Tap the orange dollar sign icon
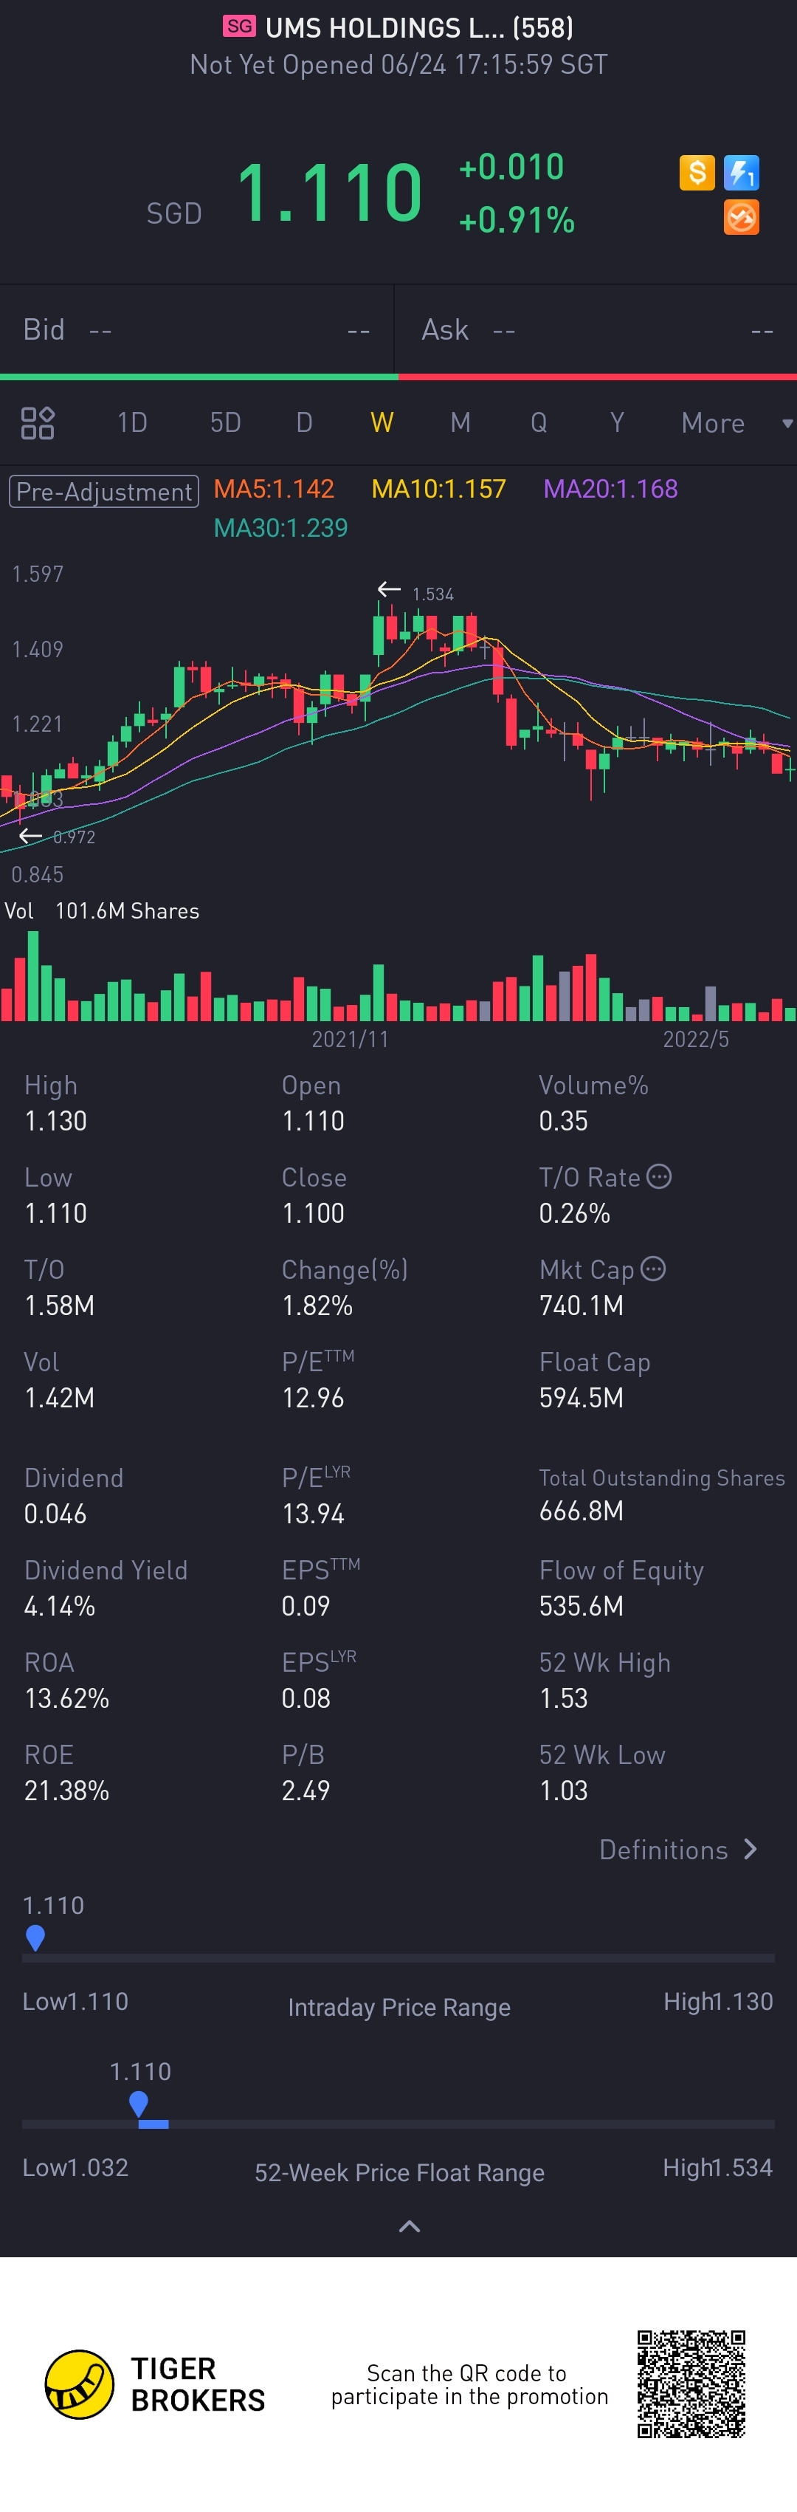Image resolution: width=797 pixels, height=2512 pixels. point(697,173)
